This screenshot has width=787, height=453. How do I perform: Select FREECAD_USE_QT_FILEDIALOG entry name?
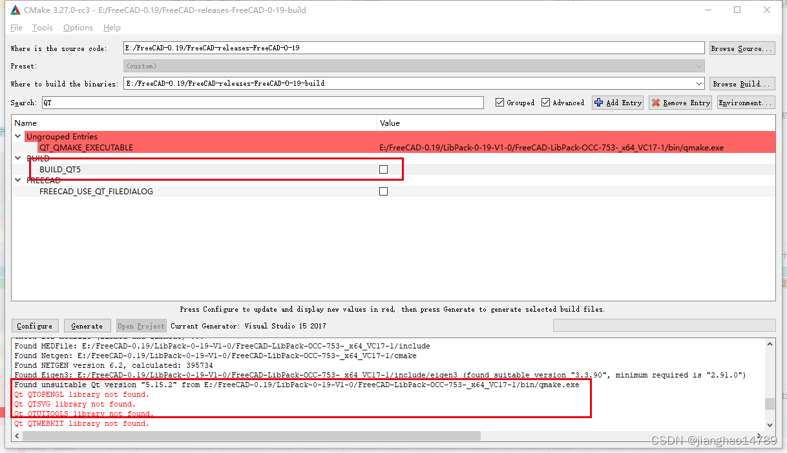pos(96,191)
